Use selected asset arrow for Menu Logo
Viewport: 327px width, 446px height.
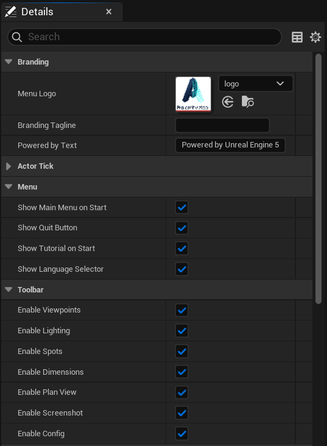click(228, 102)
